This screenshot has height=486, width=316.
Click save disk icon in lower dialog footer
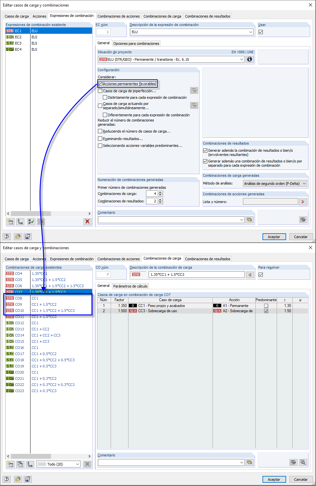(x=28, y=479)
